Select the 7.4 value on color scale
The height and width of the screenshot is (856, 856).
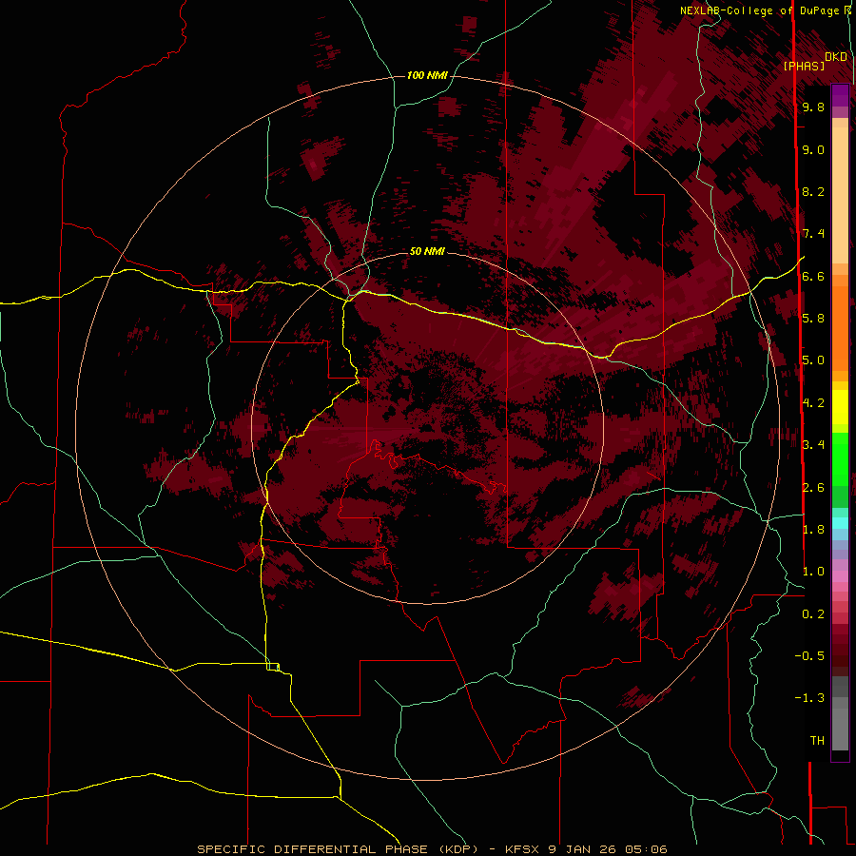(813, 234)
